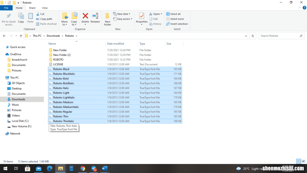This screenshot has height=173, width=307.
Task: Open Task View on the taskbar
Action: [16, 168]
